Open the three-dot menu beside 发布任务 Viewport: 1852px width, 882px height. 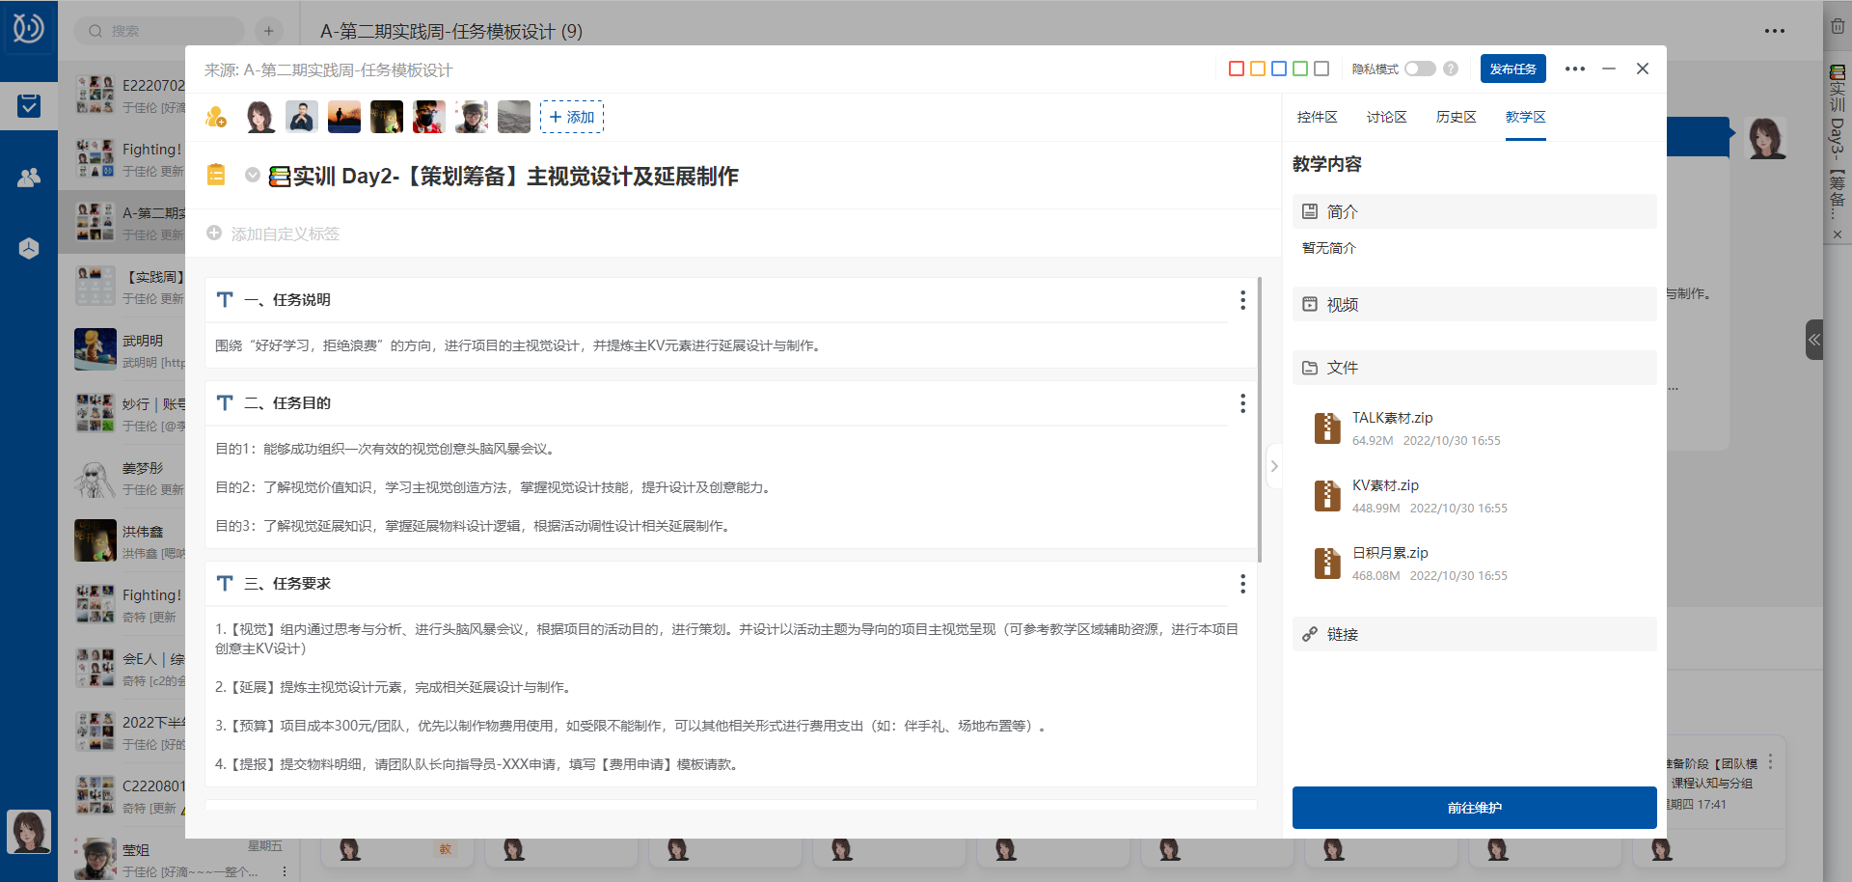(x=1575, y=69)
